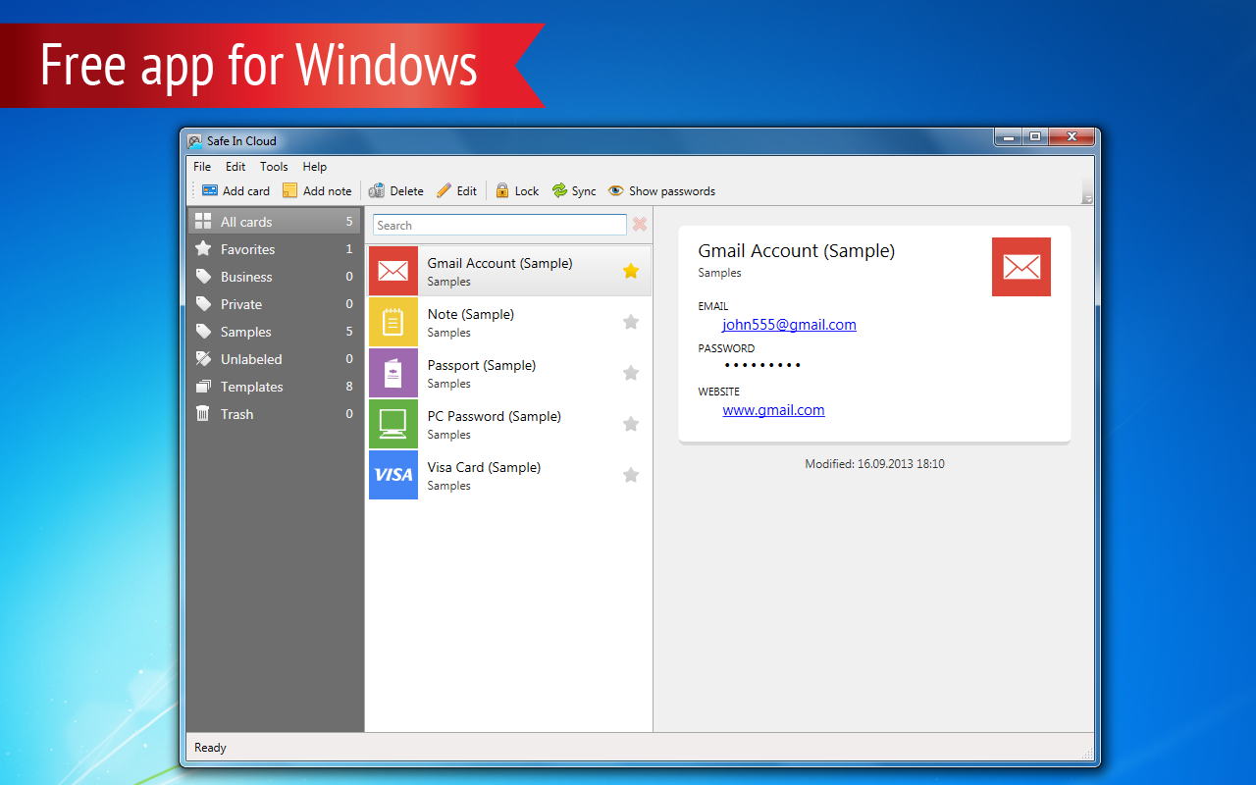The image size is (1256, 785).
Task: Unfavorite the Gmail Account sample card
Action: point(631,270)
